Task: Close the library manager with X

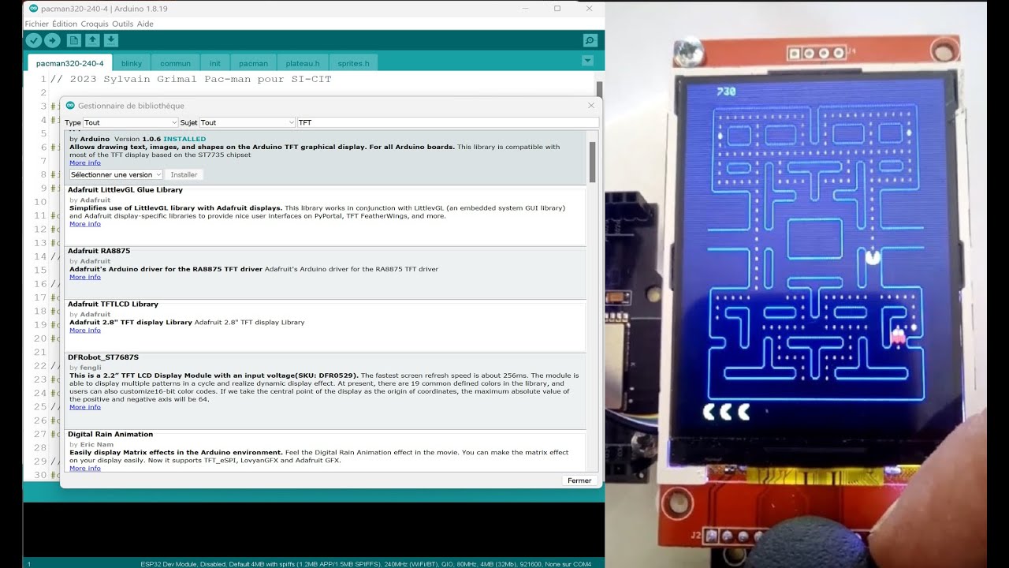Action: point(591,106)
